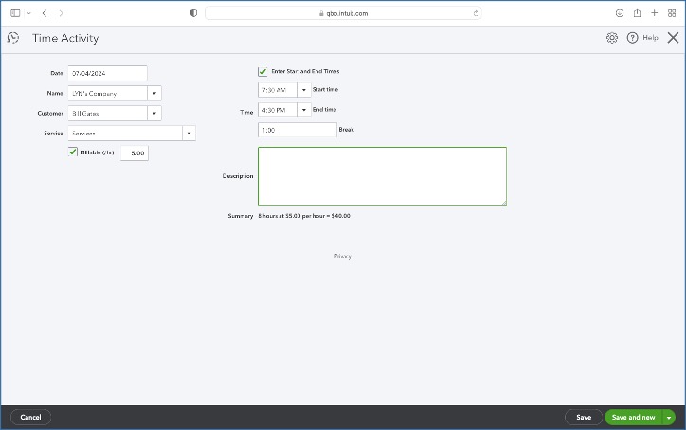Screen dimensions: 686x430
Task: Reload the page using the refresh icon
Action: (x=476, y=13)
